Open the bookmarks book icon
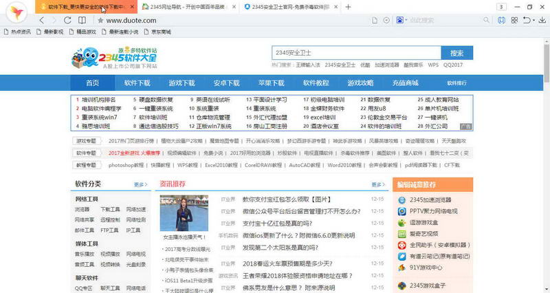The image size is (550, 293). pos(82,21)
